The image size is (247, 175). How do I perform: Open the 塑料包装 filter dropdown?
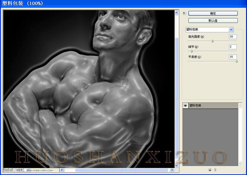click(x=231, y=30)
